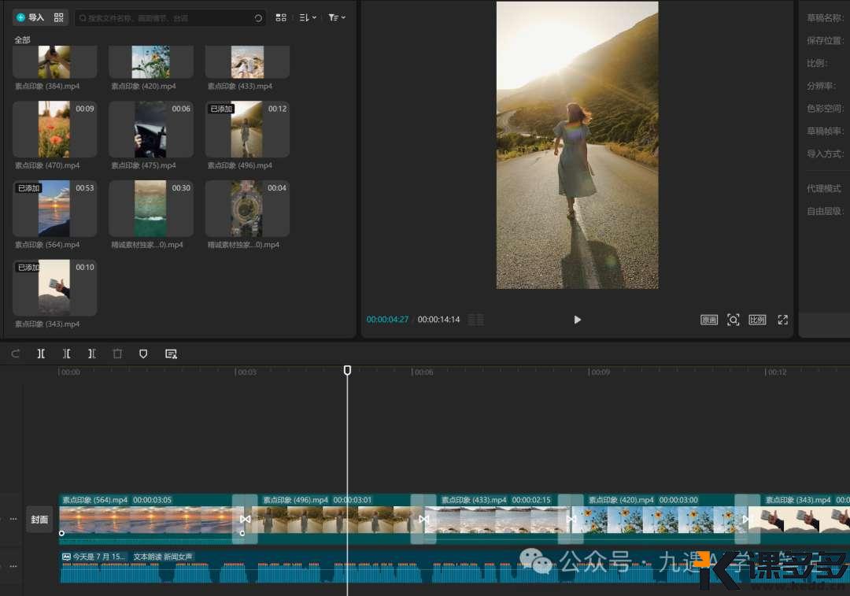Click the total duration 00:00:14:14

pyautogui.click(x=438, y=320)
